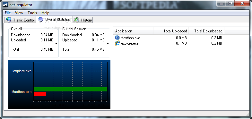This screenshot has width=252, height=119.
Task: Select the Overall Statistics tab
Action: tap(54, 20)
